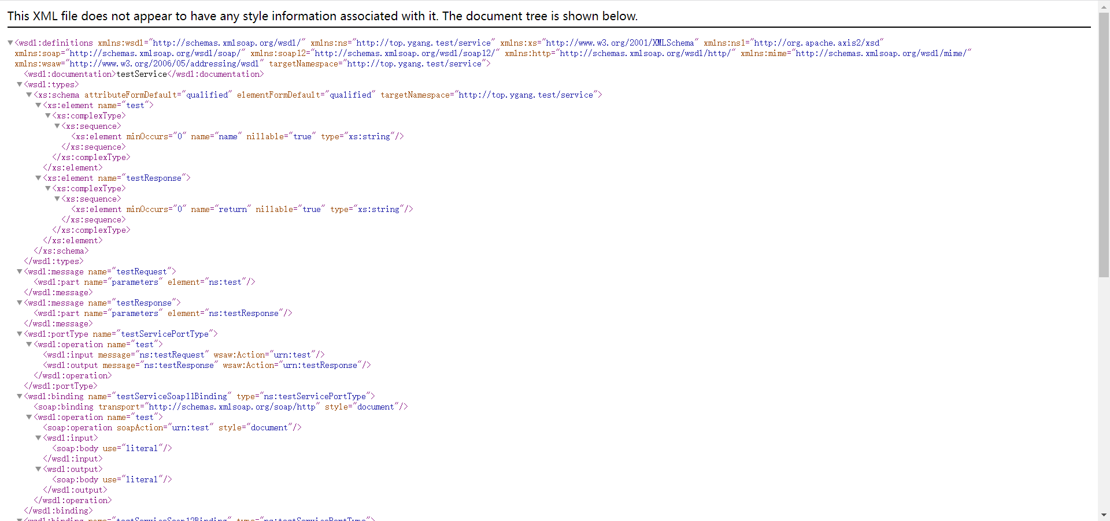The height and width of the screenshot is (521, 1110).
Task: Click the scrollbar down arrow
Action: [1104, 515]
